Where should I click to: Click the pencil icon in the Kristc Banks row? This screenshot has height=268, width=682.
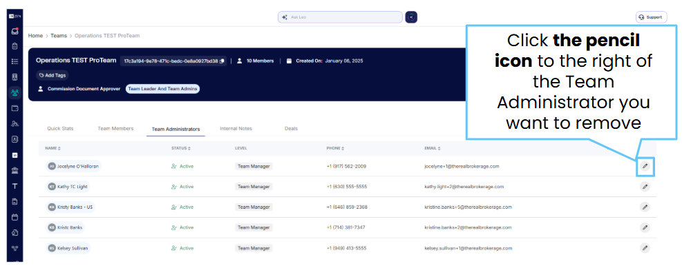pos(645,227)
